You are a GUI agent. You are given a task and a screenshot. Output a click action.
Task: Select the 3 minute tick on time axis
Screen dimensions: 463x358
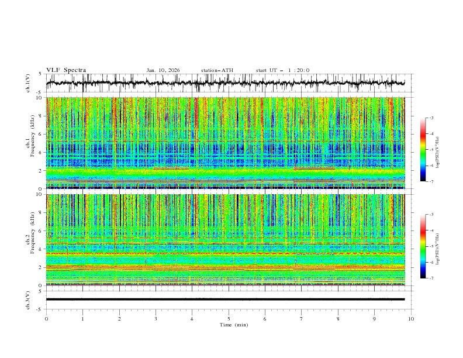pos(156,318)
